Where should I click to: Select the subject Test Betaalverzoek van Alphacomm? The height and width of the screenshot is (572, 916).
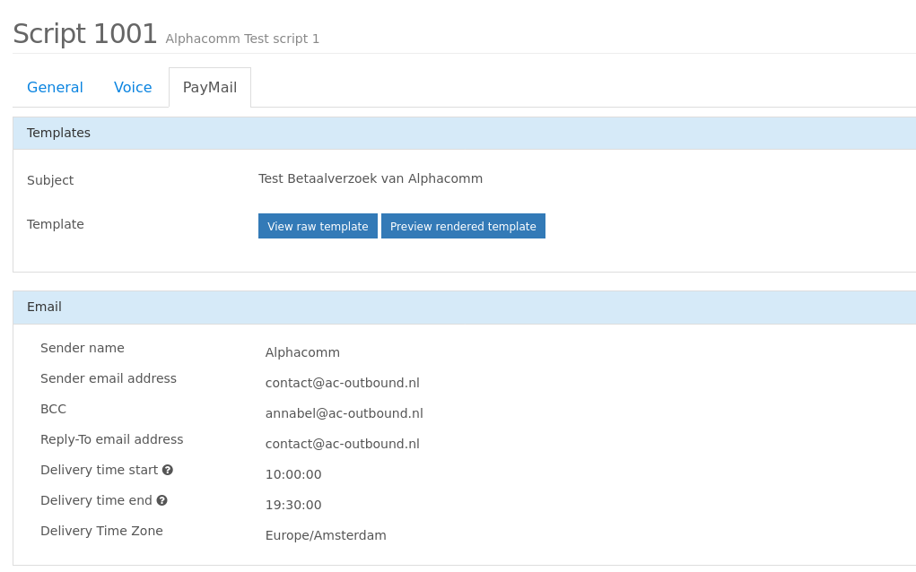pyautogui.click(x=371, y=178)
